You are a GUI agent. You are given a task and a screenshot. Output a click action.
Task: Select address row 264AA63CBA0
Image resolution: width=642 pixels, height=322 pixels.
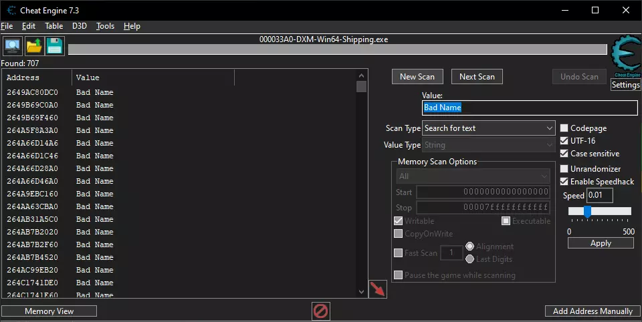pyautogui.click(x=179, y=206)
